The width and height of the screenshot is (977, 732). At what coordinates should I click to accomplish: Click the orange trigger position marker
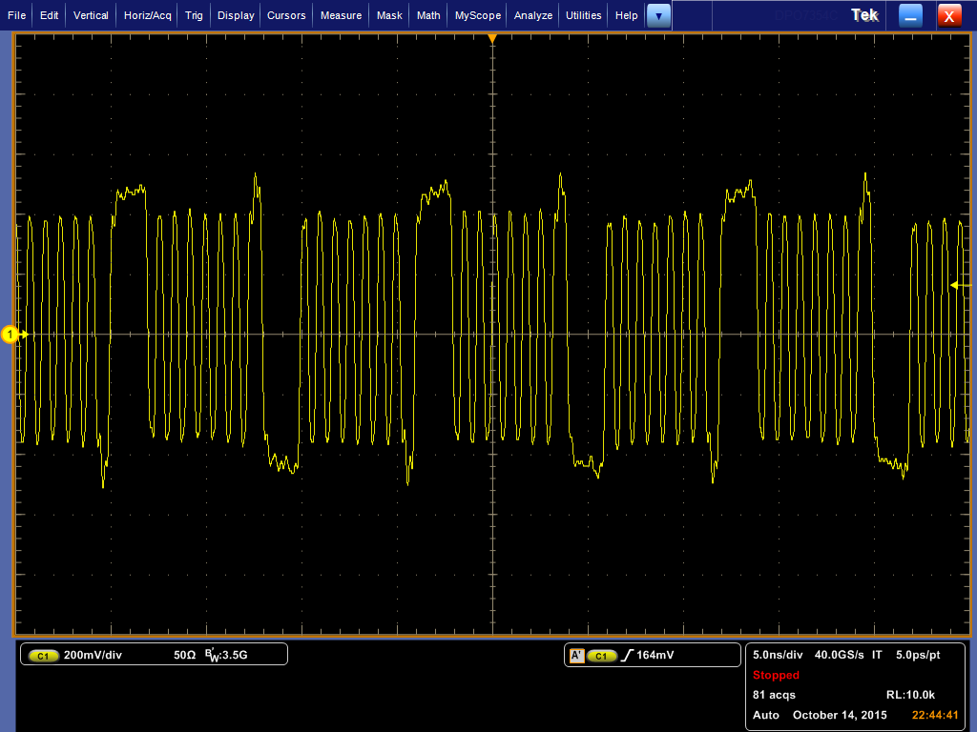click(492, 39)
